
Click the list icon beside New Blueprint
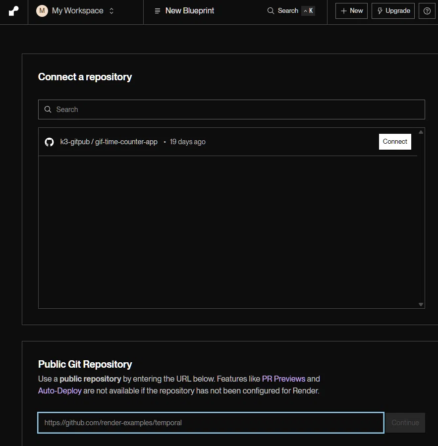(157, 11)
